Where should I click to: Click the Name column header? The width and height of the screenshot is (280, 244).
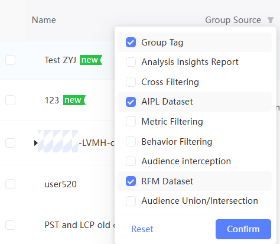click(x=44, y=20)
